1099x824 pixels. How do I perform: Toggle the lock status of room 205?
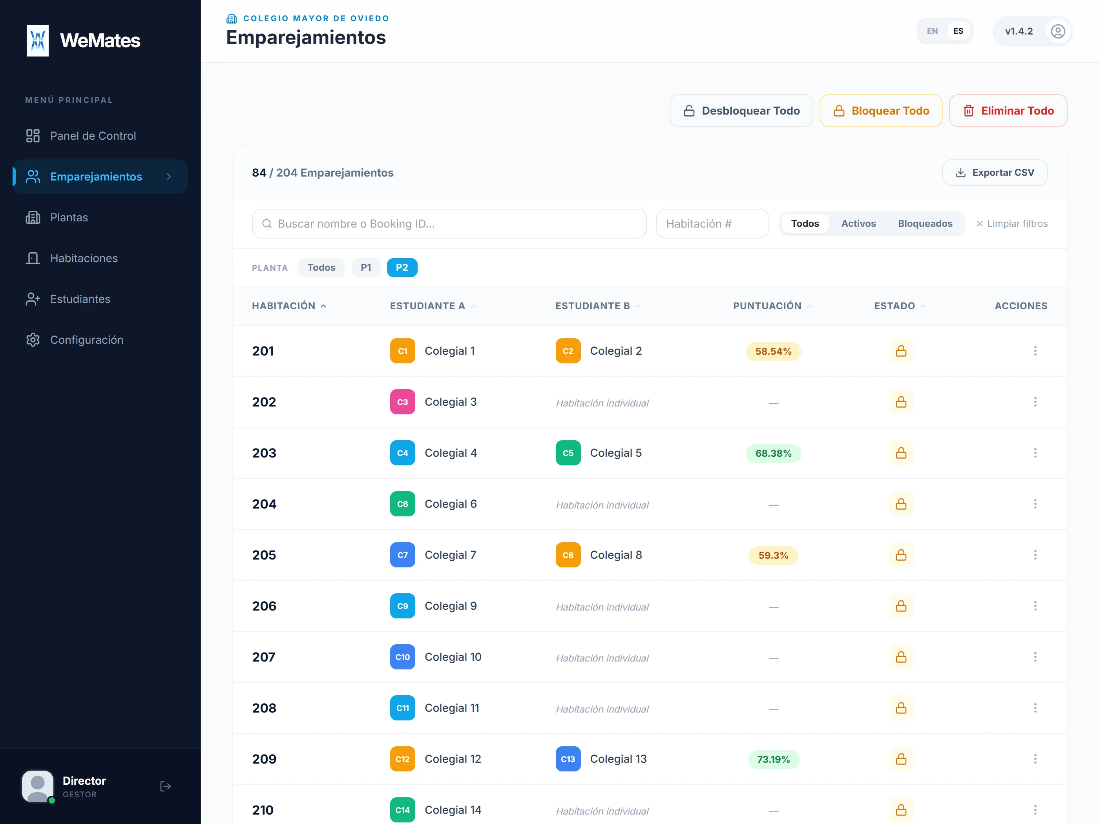901,555
